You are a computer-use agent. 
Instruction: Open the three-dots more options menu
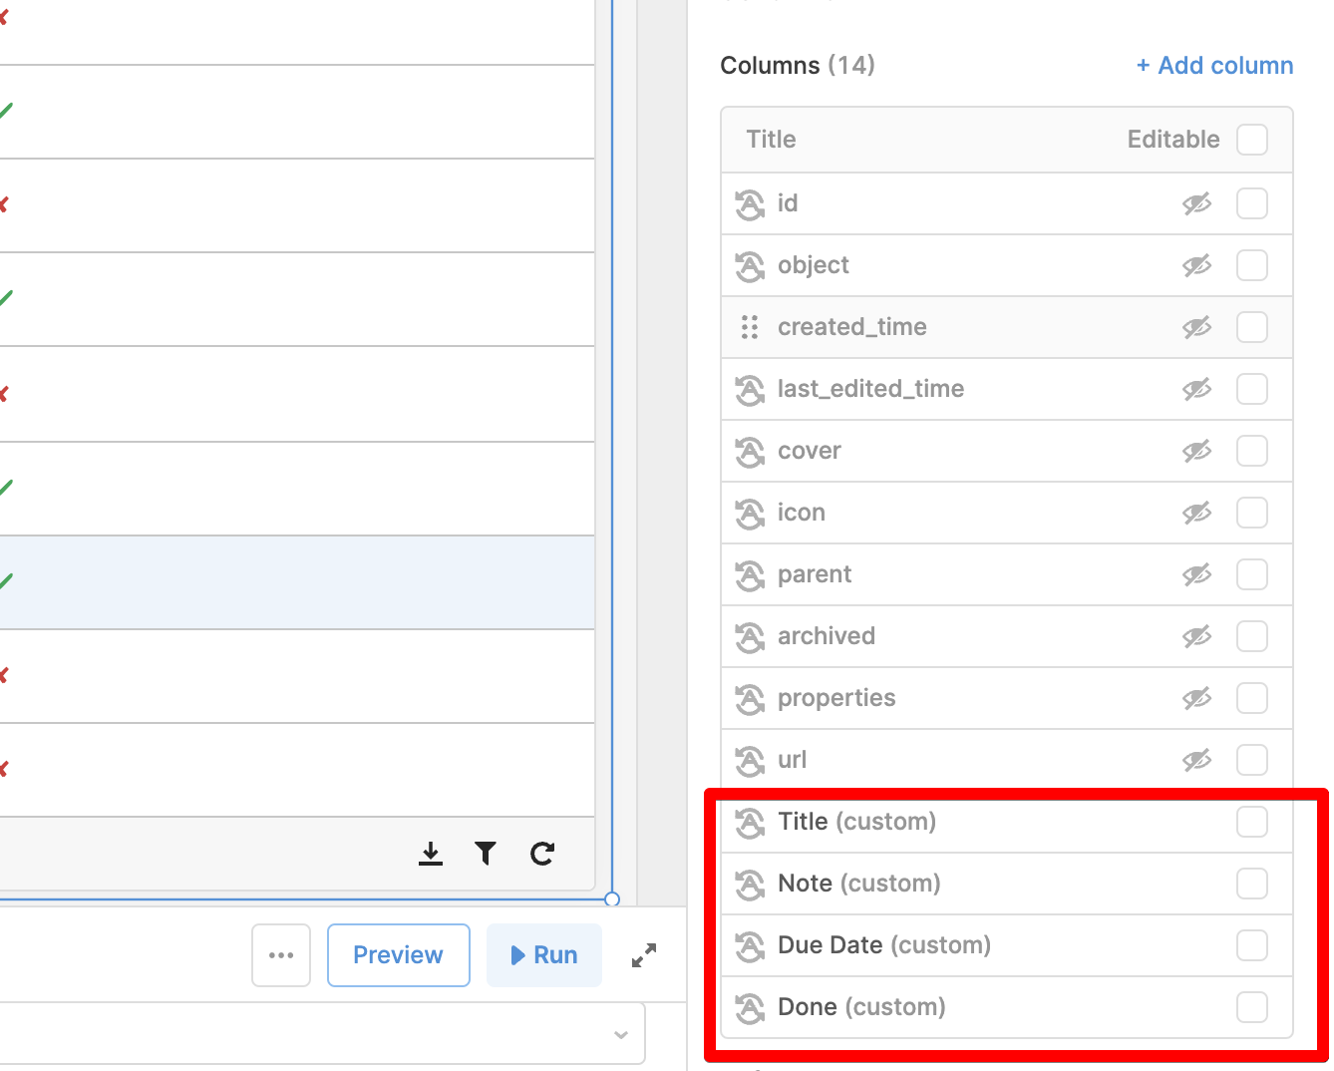[281, 955]
